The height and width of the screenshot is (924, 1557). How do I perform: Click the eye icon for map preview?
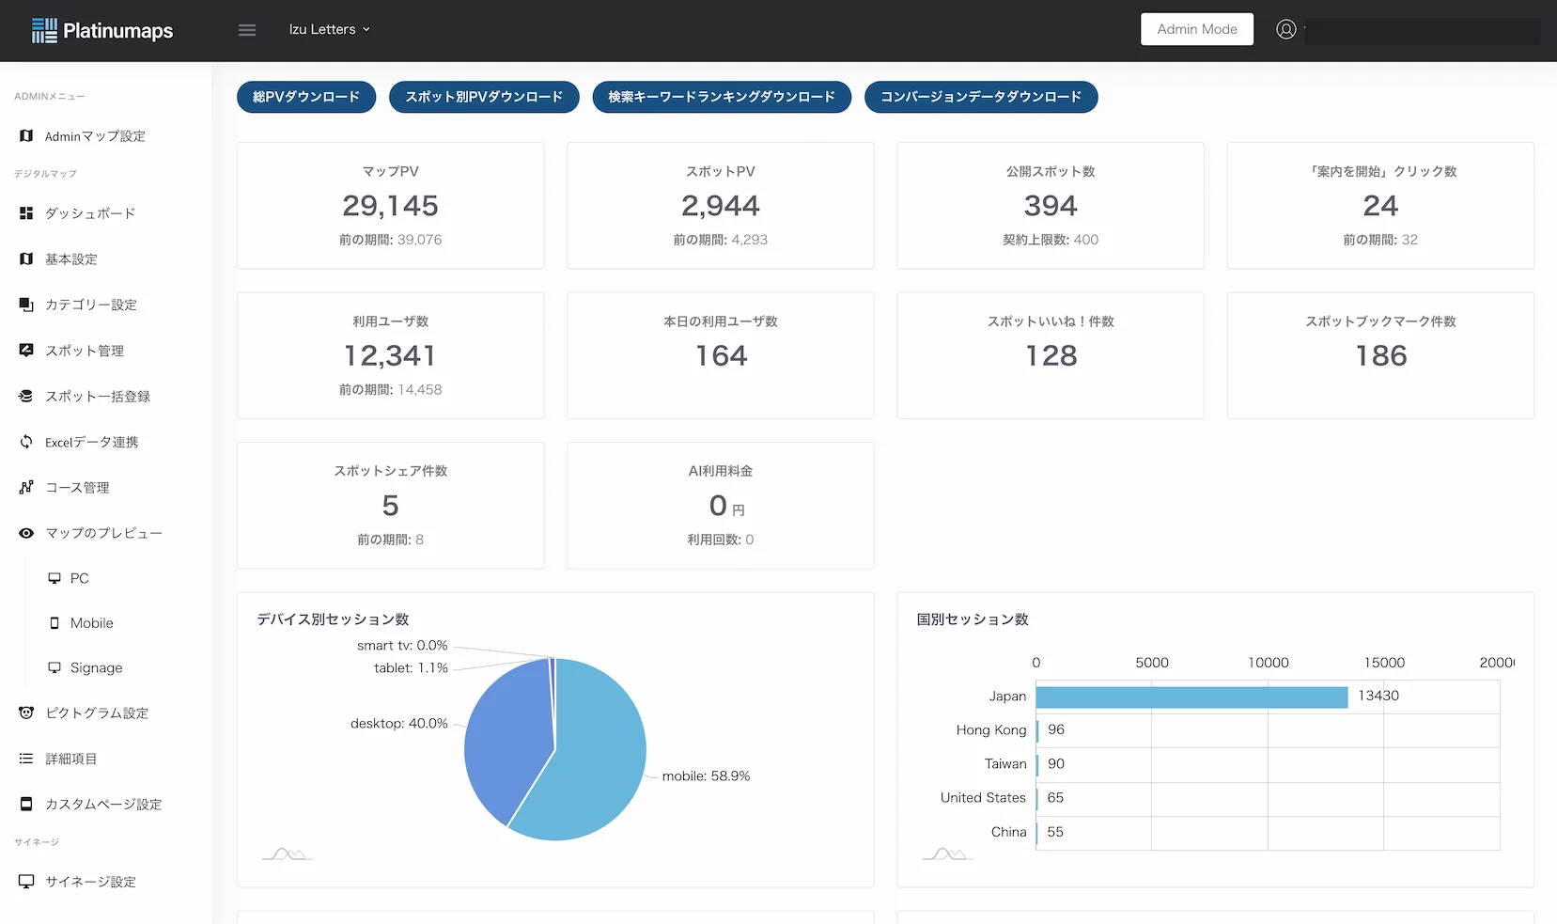[26, 533]
